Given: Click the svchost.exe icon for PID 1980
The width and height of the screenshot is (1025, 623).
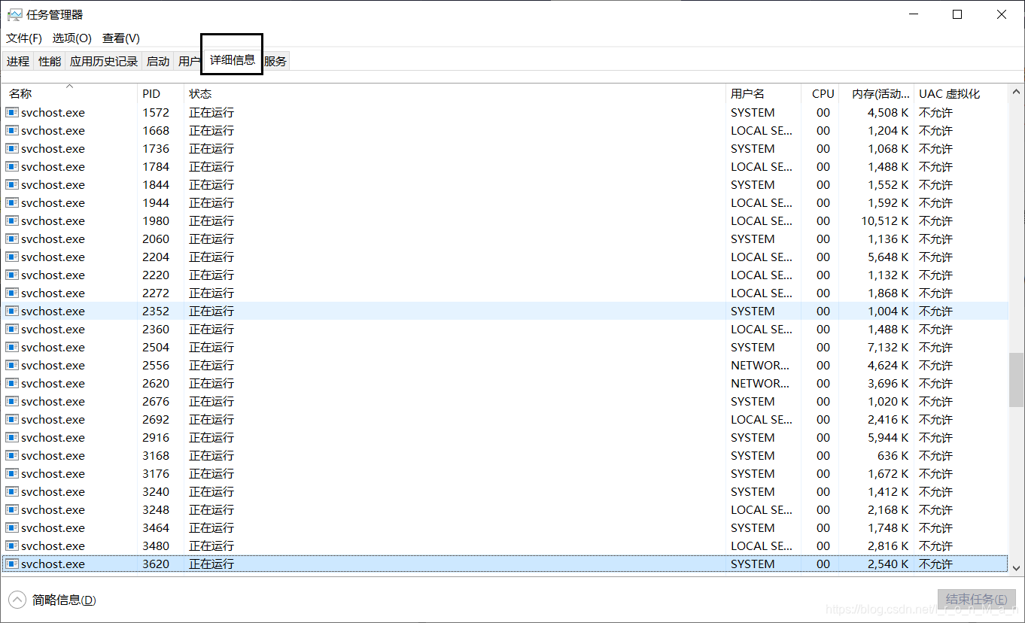Looking at the screenshot, I should click(x=12, y=220).
